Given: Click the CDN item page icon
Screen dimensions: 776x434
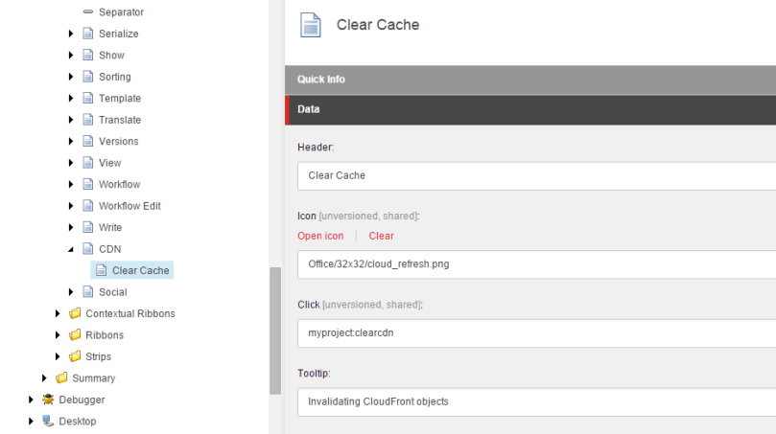Looking at the screenshot, I should [88, 249].
